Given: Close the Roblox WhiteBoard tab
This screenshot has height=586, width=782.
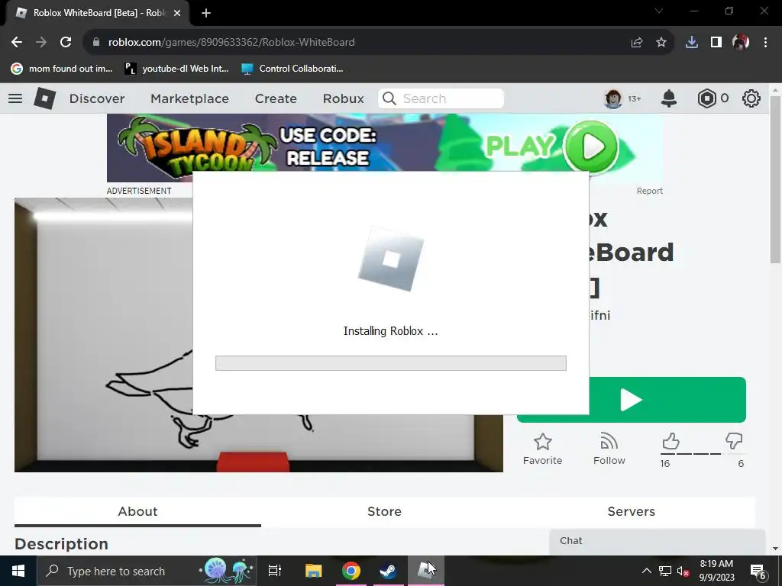Looking at the screenshot, I should [177, 13].
